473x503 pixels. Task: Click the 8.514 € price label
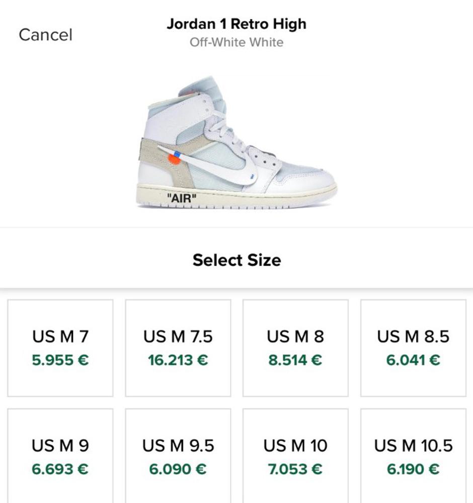point(295,360)
